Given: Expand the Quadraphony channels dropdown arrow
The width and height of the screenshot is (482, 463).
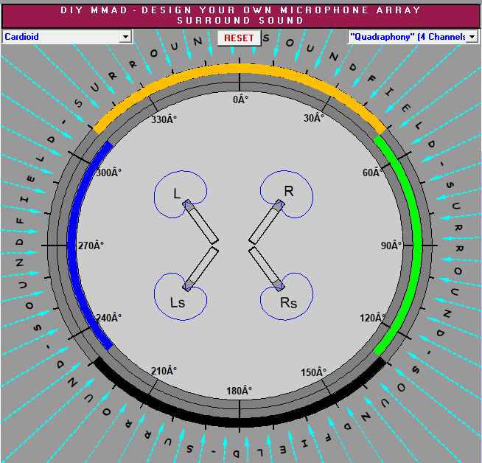Looking at the screenshot, I should (472, 37).
